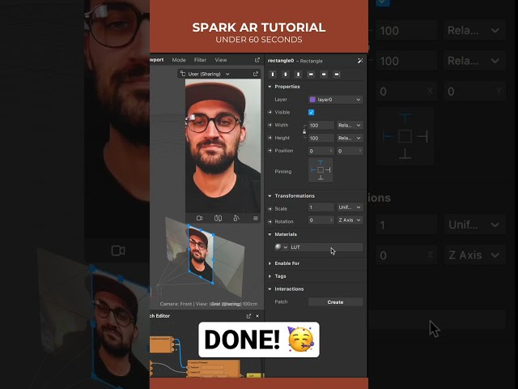Expand the Enable For section

coord(270,263)
